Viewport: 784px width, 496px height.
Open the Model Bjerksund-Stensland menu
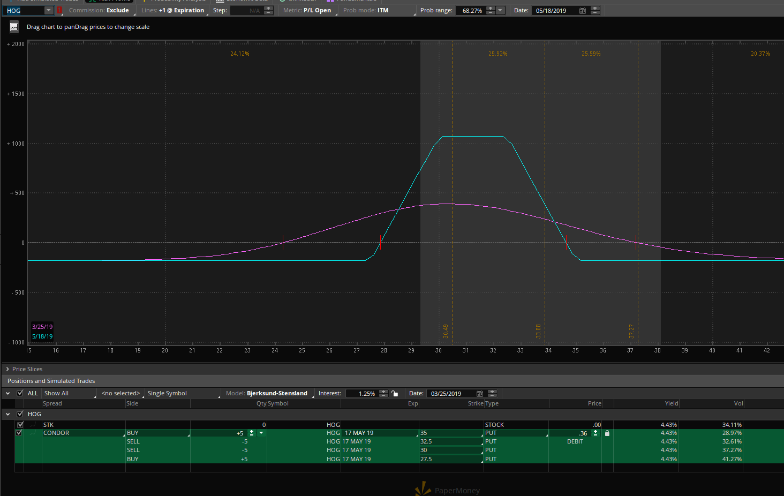(x=276, y=393)
